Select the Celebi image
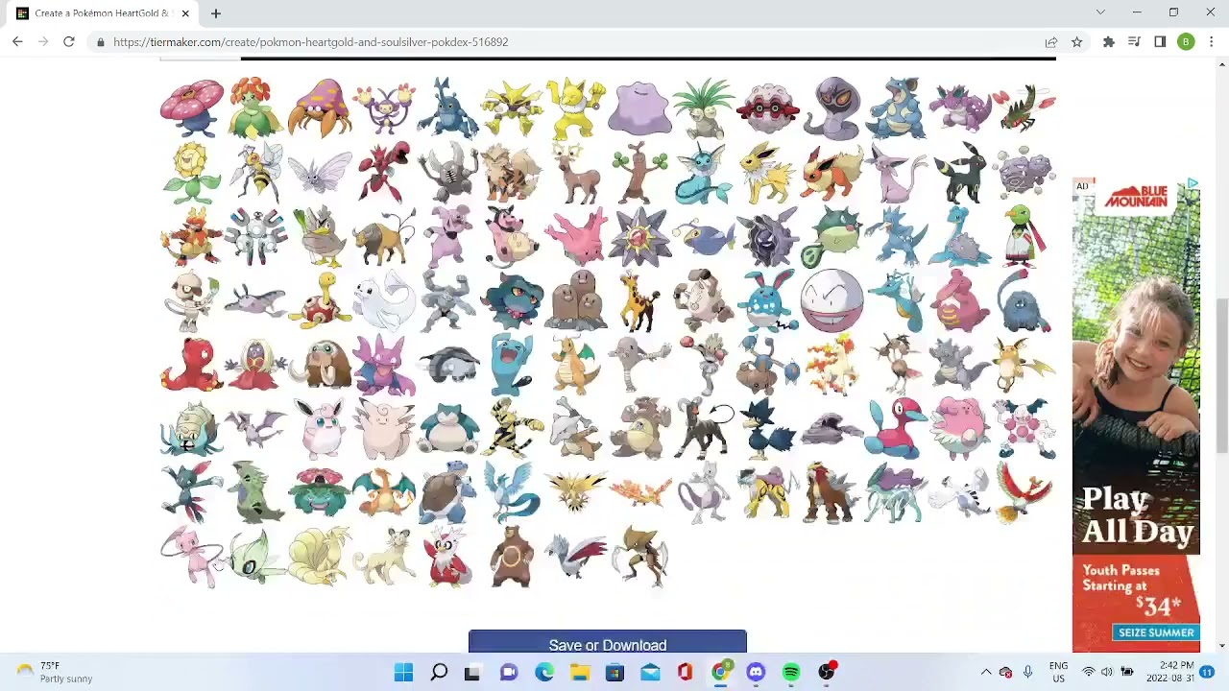 coord(255,557)
